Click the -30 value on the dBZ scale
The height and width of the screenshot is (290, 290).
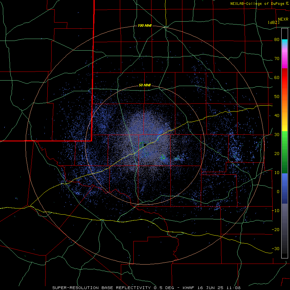275,248
